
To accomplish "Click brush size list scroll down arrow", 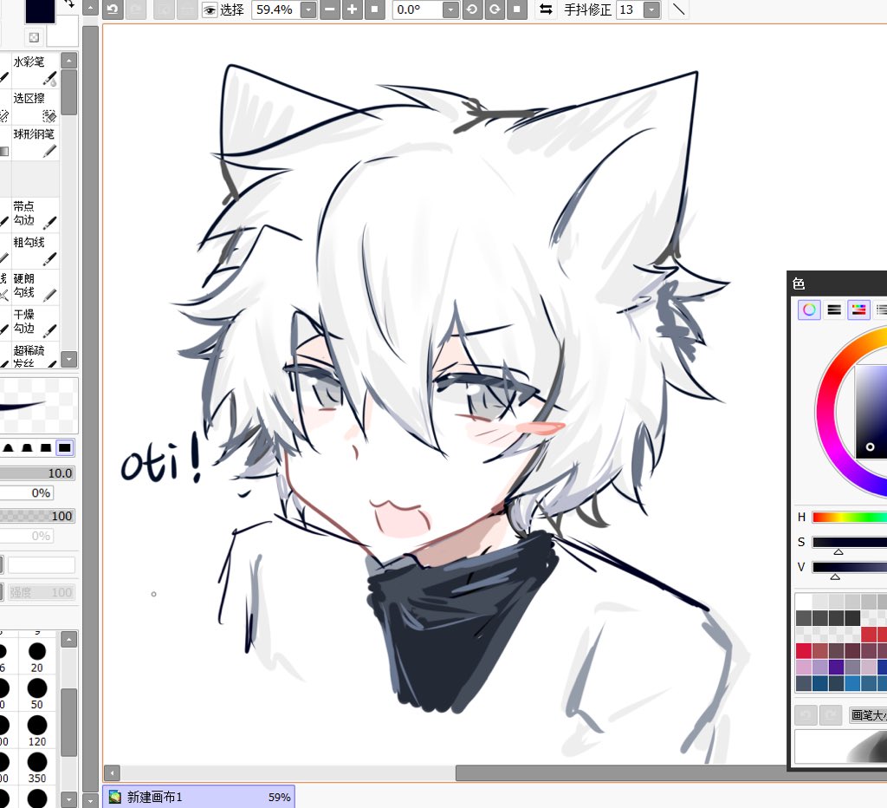I will (x=69, y=800).
